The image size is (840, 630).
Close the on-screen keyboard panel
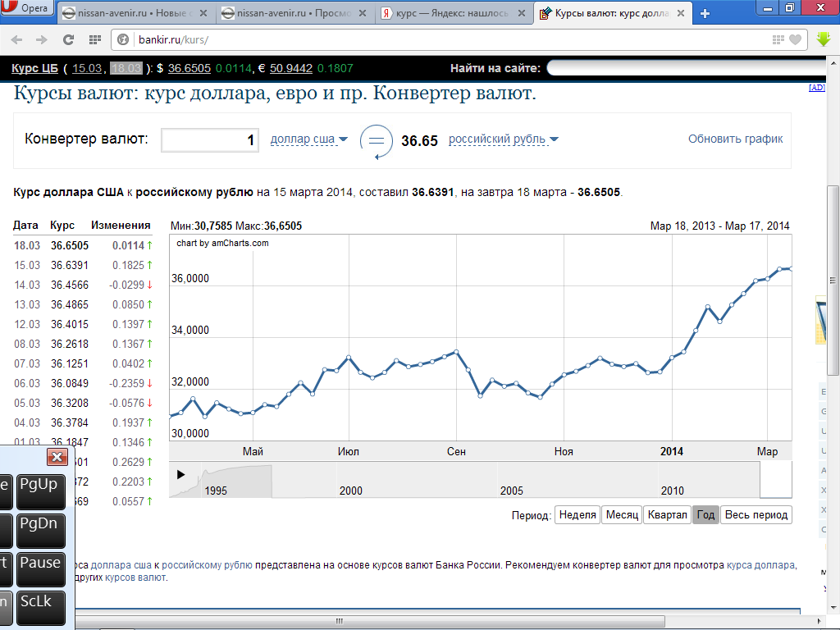click(57, 457)
